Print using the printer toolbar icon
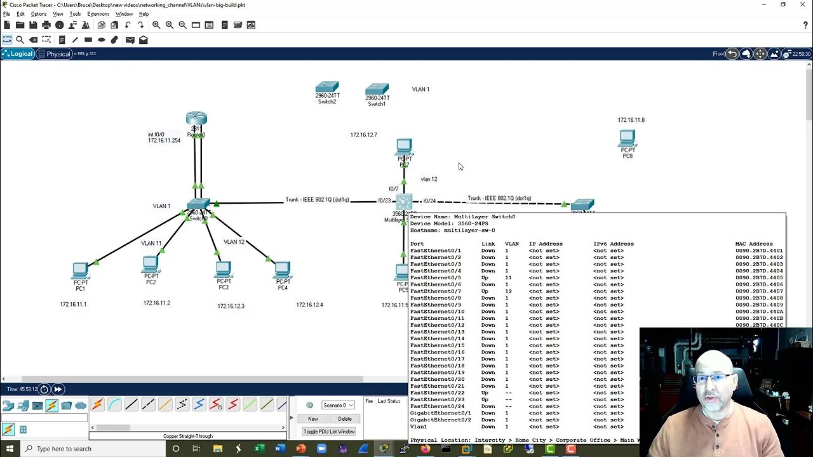 click(x=46, y=25)
